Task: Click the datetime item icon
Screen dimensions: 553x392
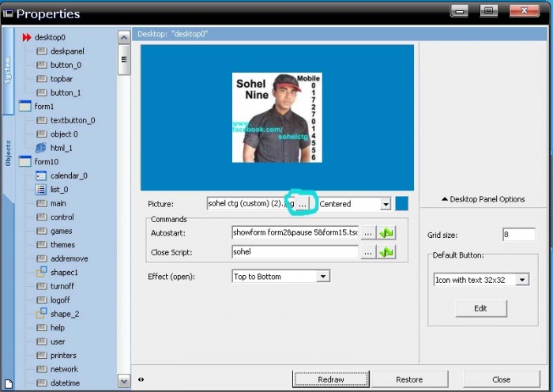Action: [42, 383]
